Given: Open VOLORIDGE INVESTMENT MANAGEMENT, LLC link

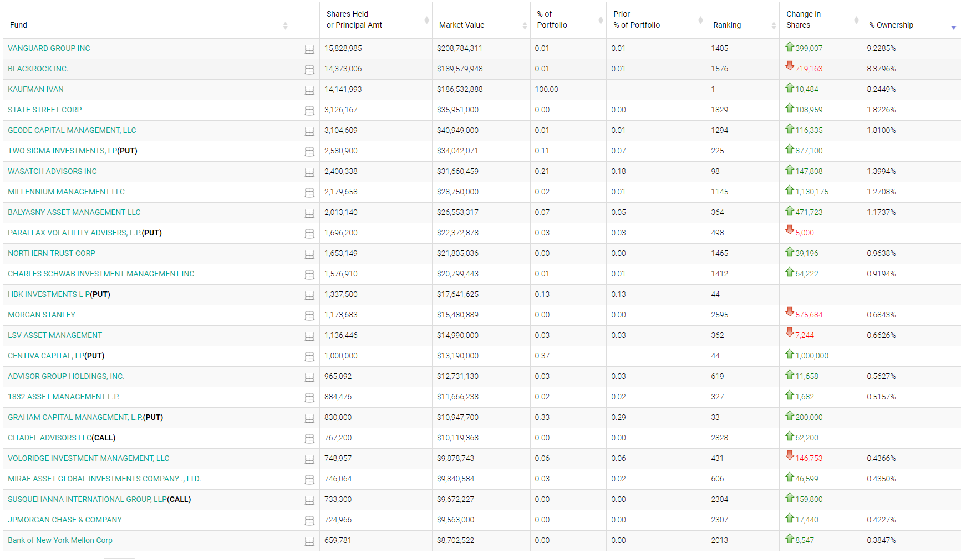Looking at the screenshot, I should point(89,458).
